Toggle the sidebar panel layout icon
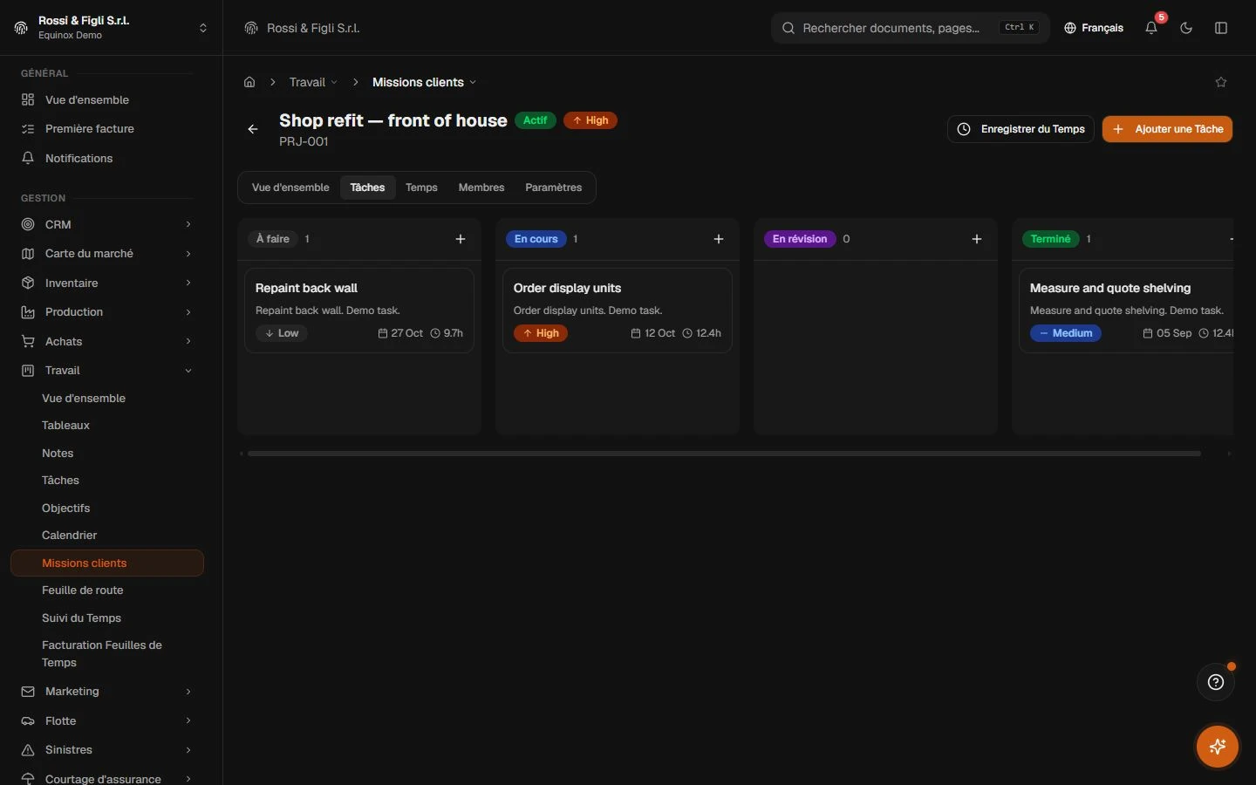 point(1221,28)
